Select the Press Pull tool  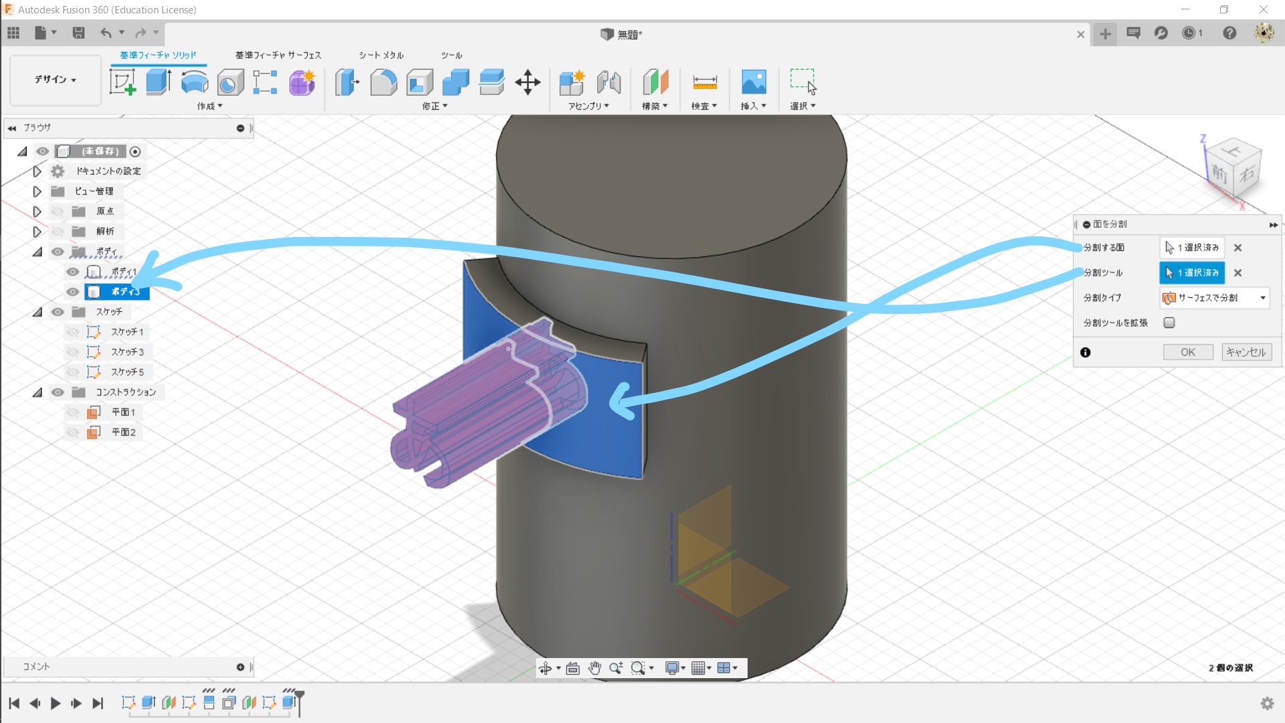347,82
